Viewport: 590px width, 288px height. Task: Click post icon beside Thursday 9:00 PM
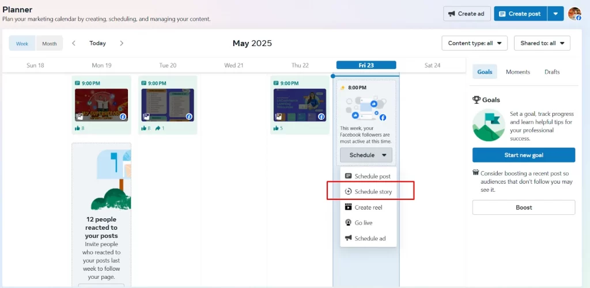point(276,83)
